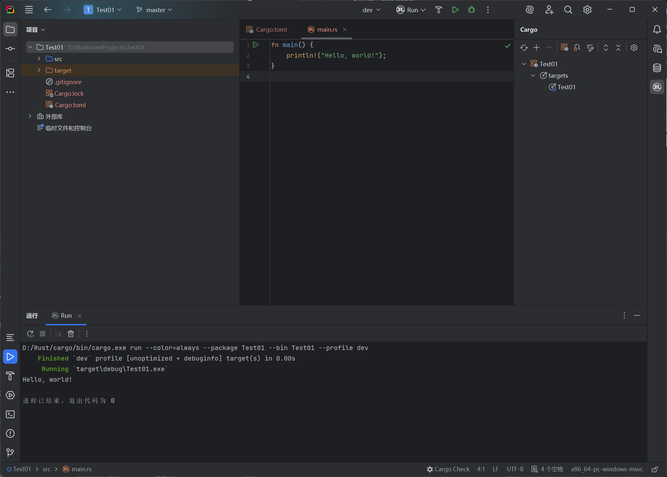
Task: Click Cargo Check in status bar
Action: (x=448, y=469)
